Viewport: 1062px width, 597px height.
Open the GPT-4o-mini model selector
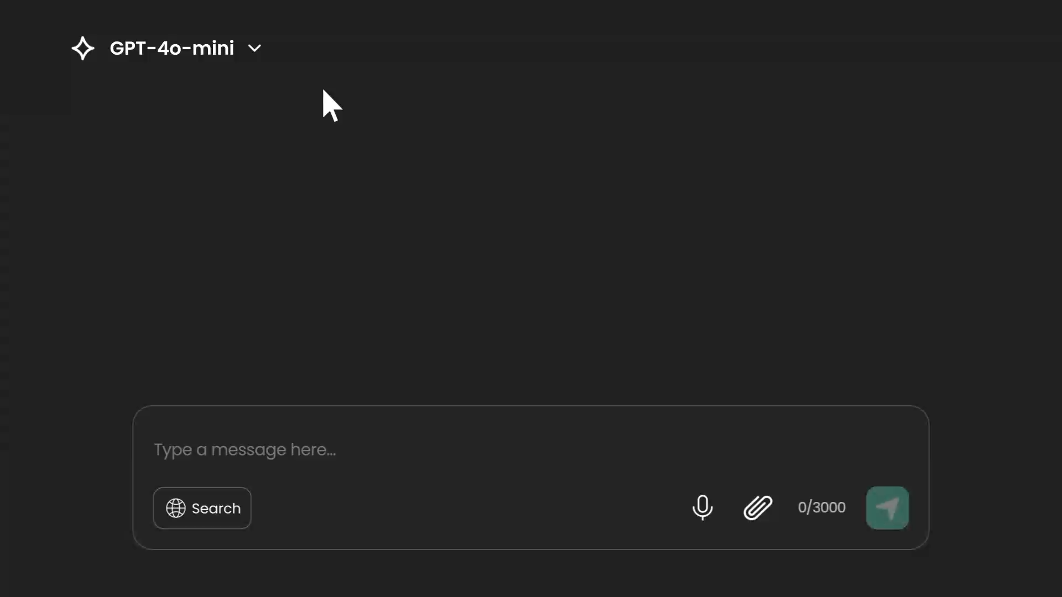point(166,48)
